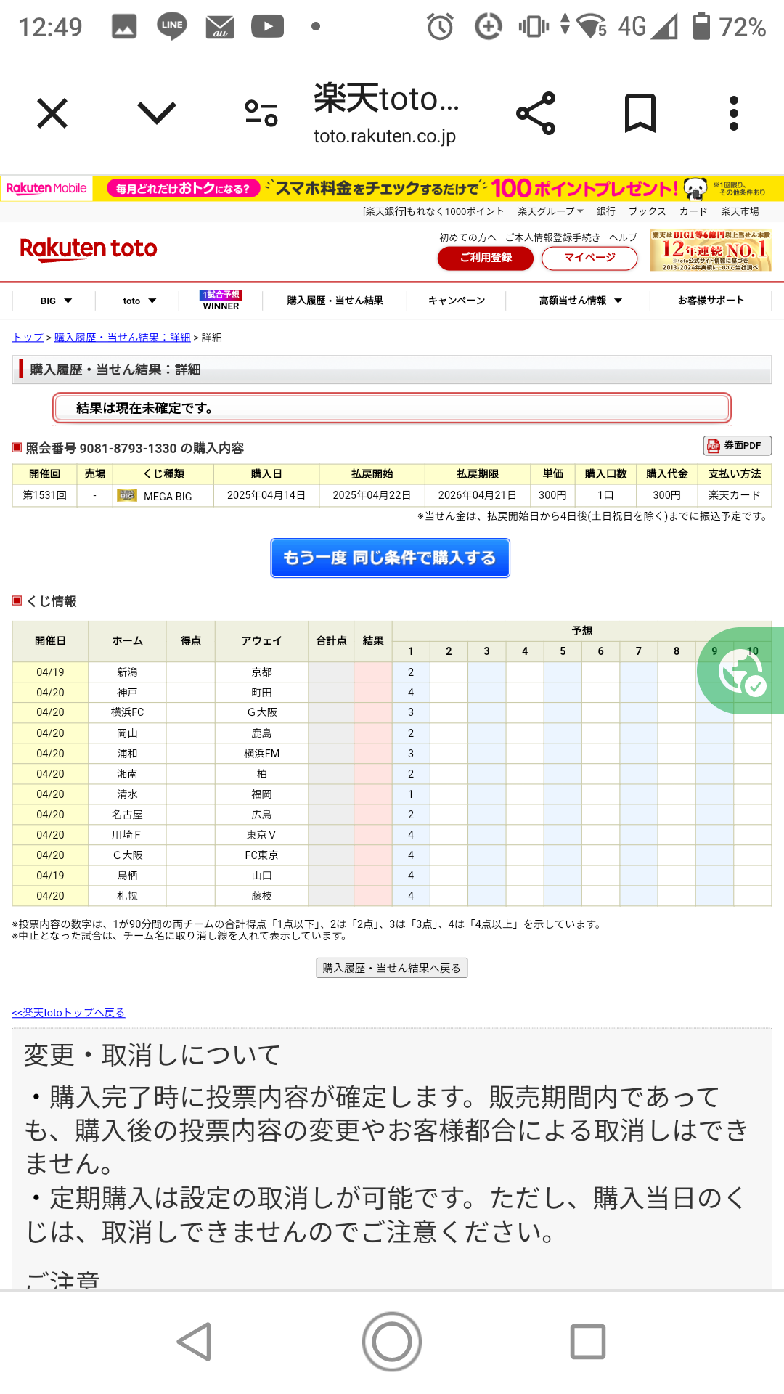Image resolution: width=784 pixels, height=1394 pixels.
Task: Open YouTube notification icon in status bar
Action: coord(268,27)
